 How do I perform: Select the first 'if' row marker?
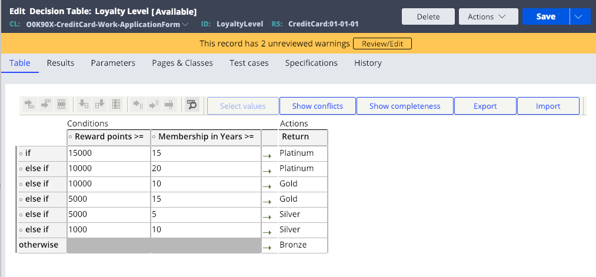(21, 154)
